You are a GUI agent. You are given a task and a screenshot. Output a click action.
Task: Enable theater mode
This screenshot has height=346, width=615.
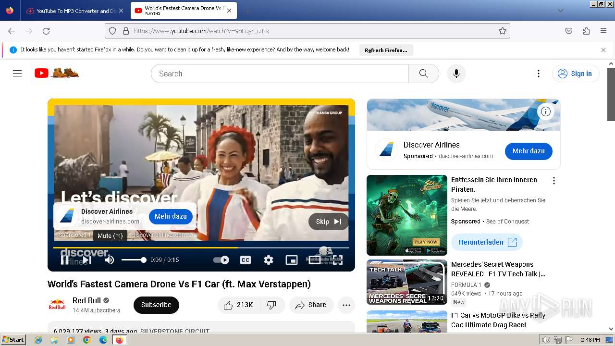tap(315, 260)
